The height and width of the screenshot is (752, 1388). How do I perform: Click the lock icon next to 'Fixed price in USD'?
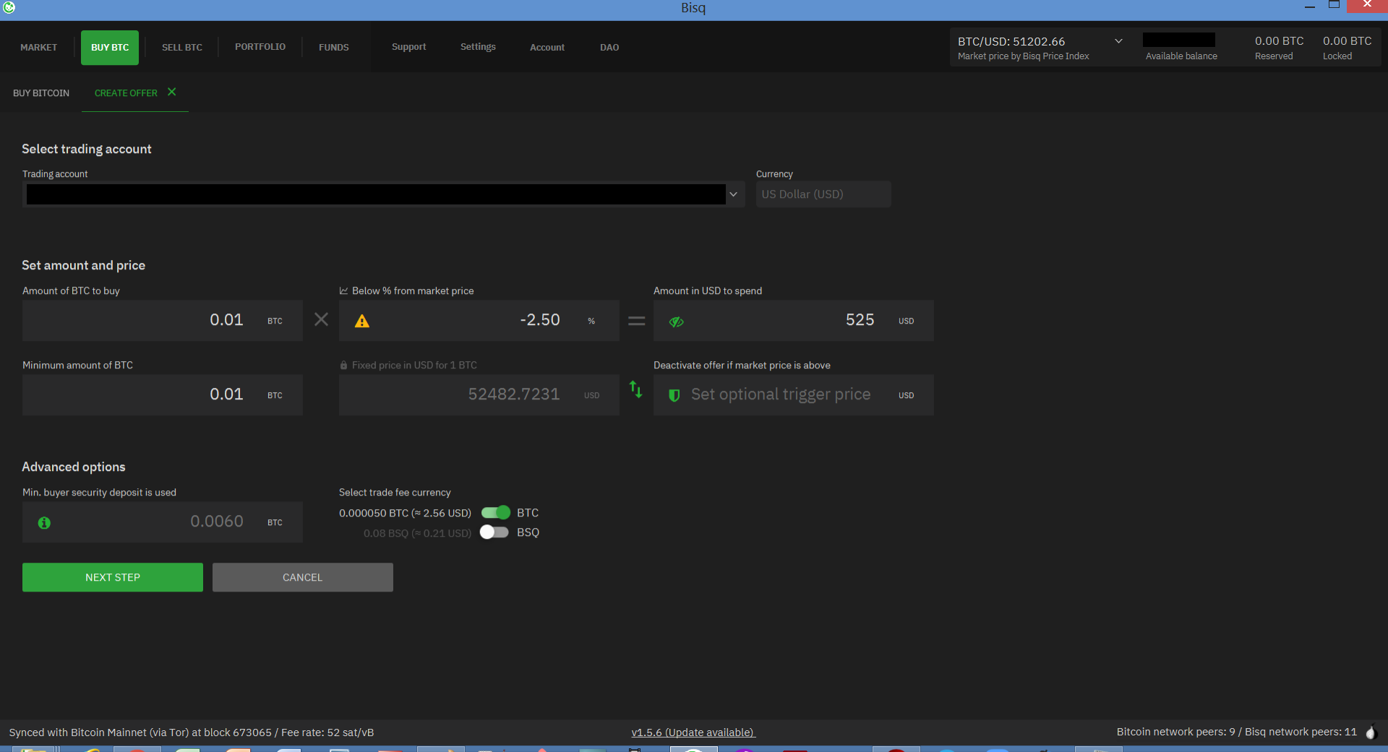pyautogui.click(x=343, y=365)
